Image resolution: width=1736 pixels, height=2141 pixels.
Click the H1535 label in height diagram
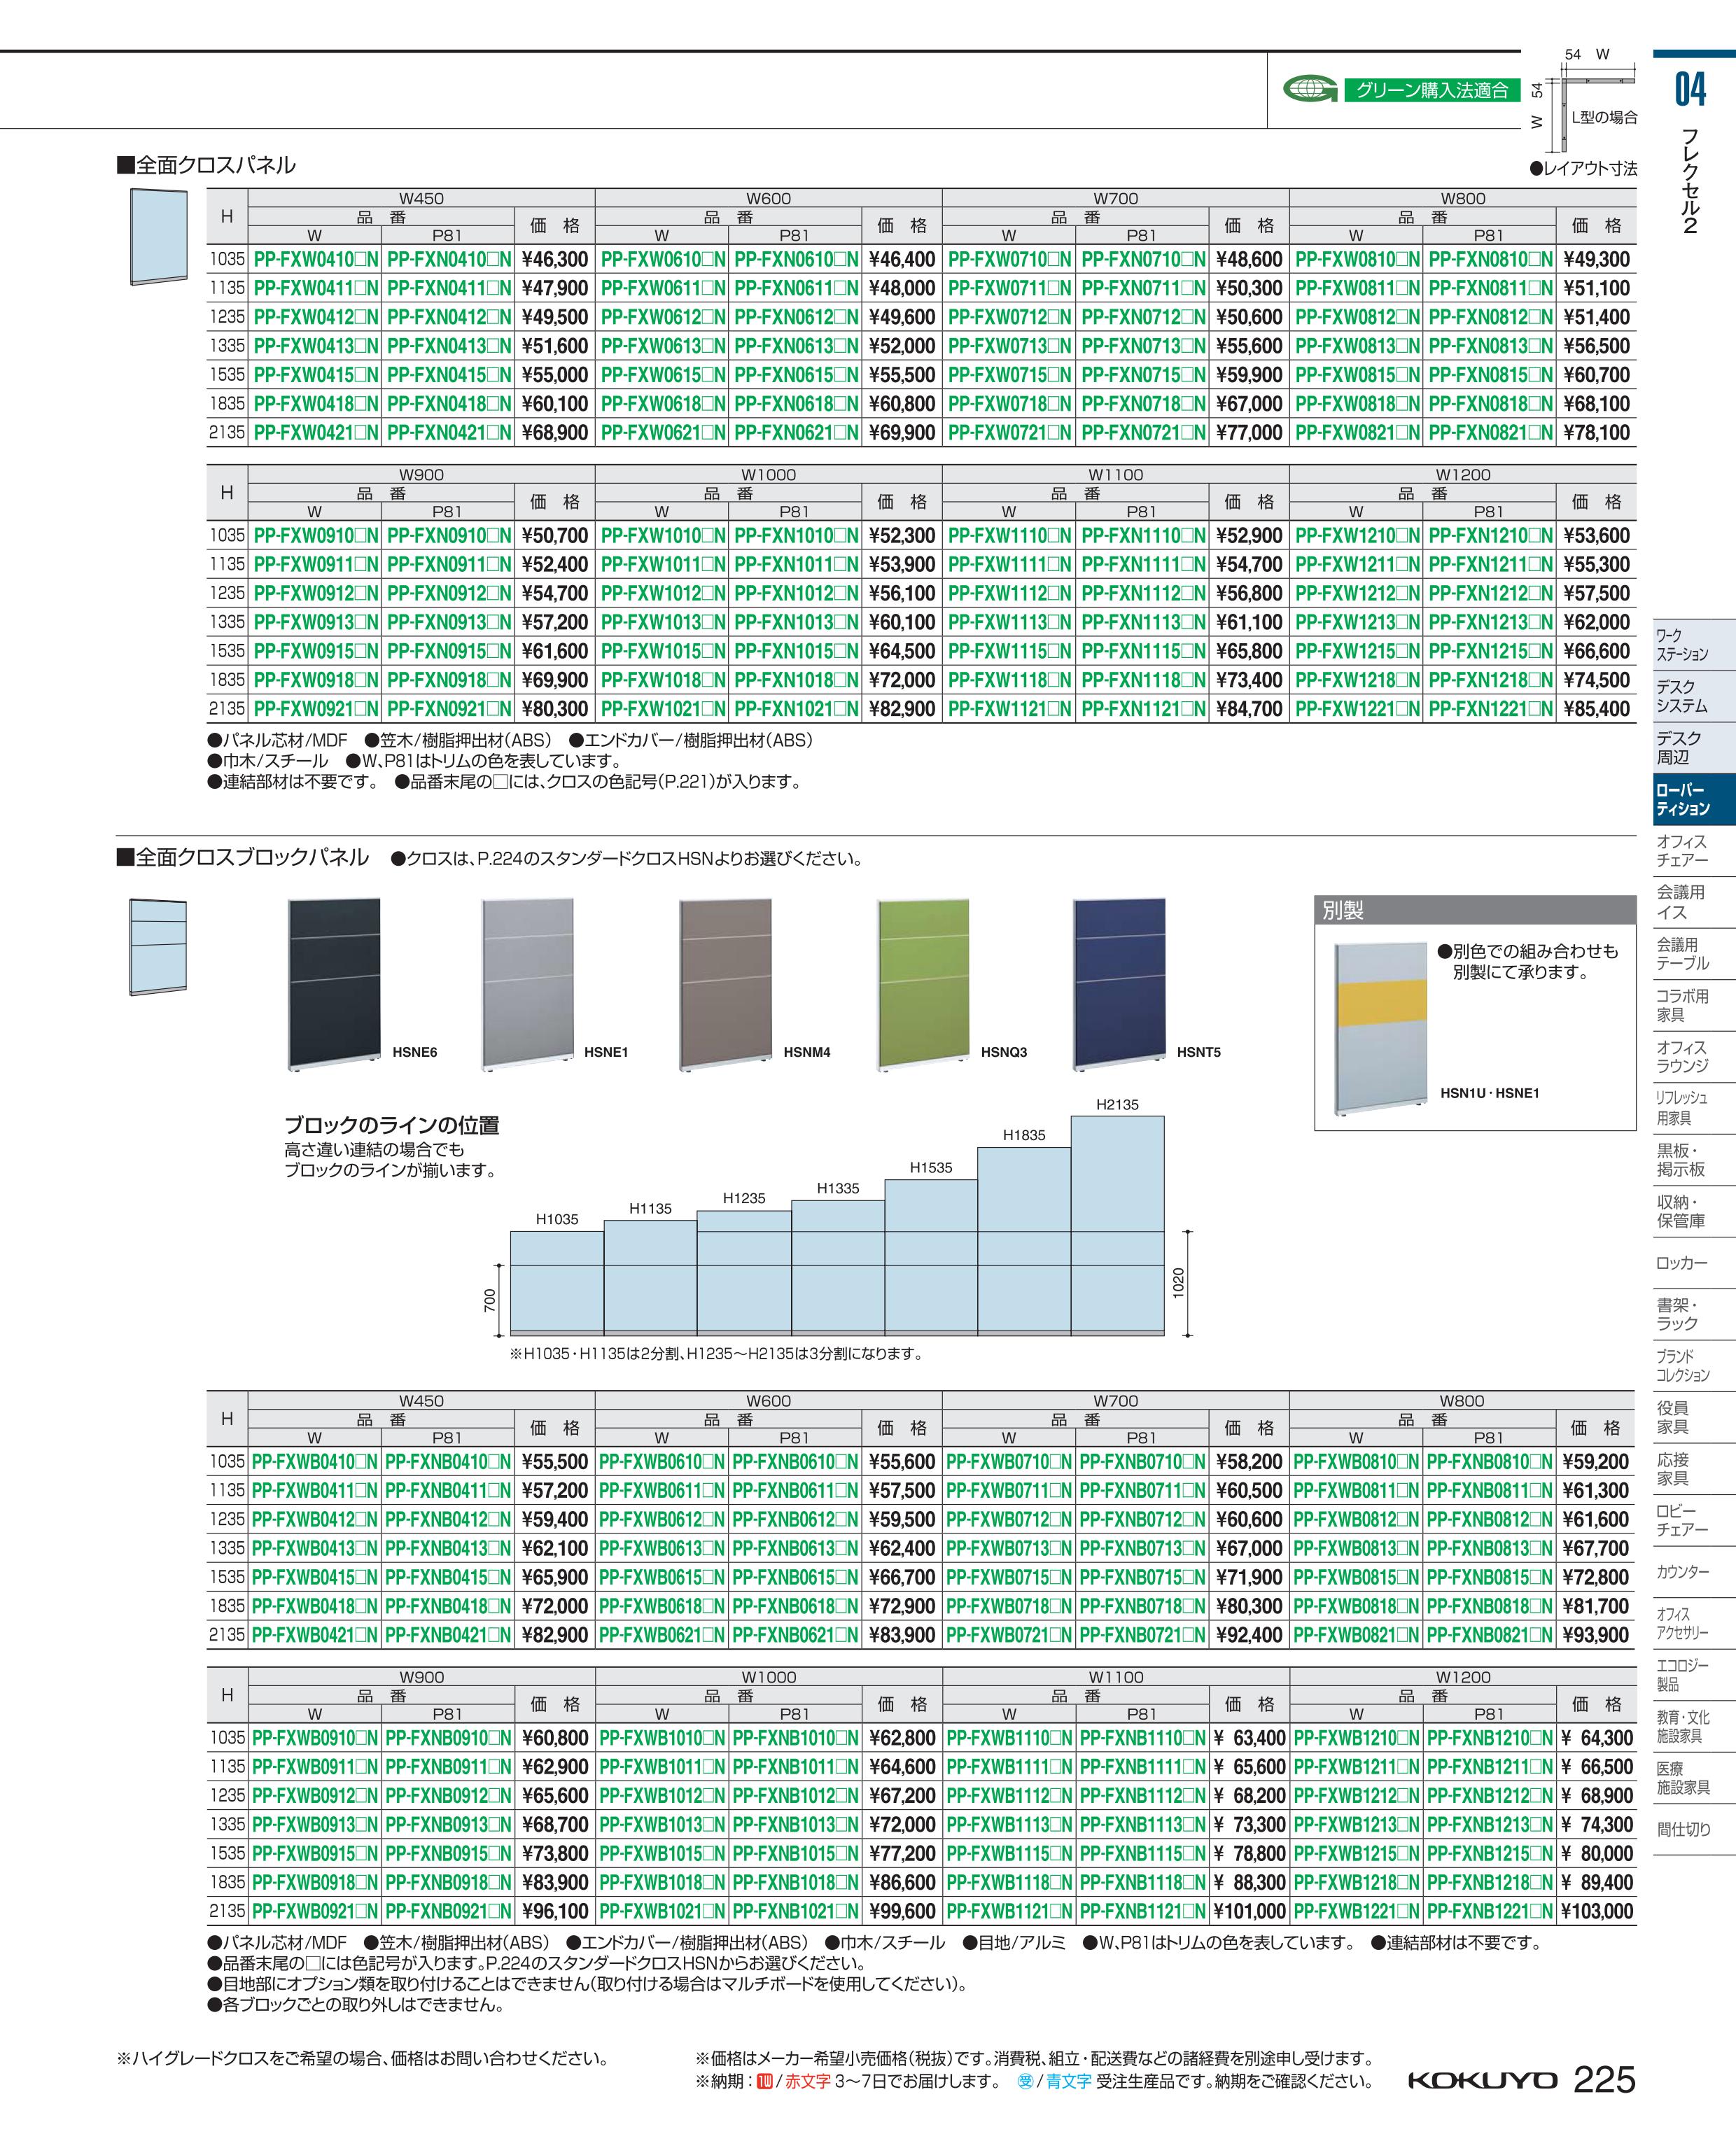tap(931, 1167)
